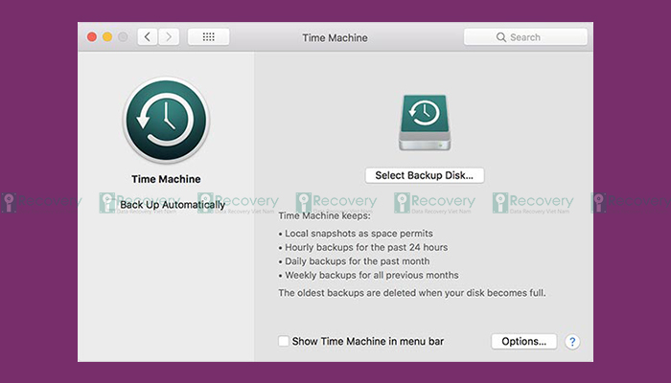
Task: Open the Options dialog
Action: pos(523,342)
